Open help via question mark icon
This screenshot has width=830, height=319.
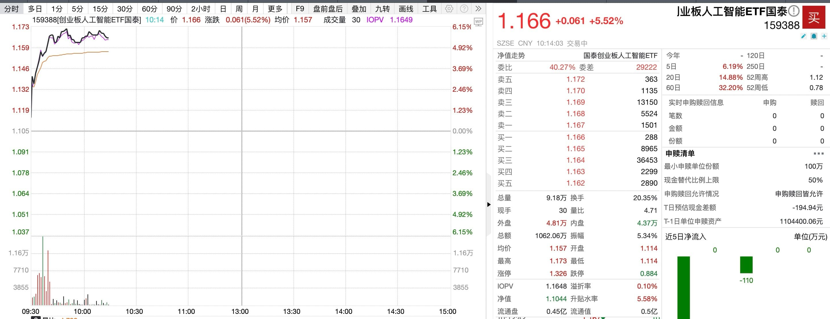click(x=464, y=9)
